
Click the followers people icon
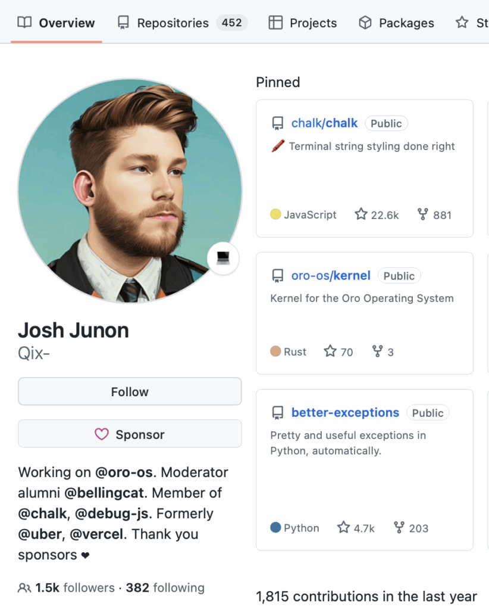tap(24, 588)
